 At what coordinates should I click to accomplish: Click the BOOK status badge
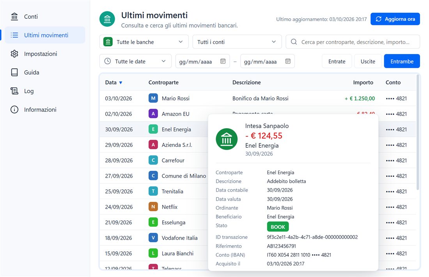pos(278,227)
